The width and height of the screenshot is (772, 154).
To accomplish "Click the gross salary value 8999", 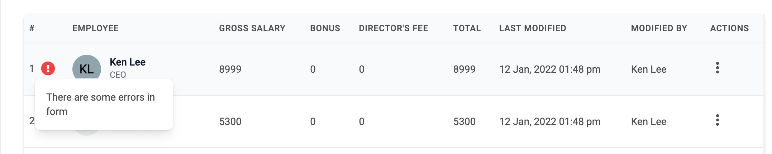I will click(x=230, y=69).
